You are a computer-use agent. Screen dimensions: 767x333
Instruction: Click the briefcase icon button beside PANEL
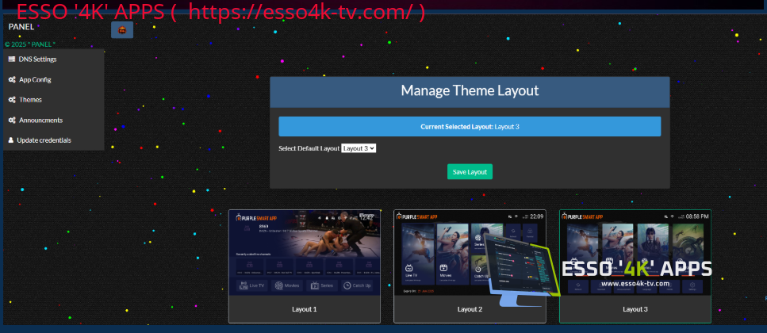coord(122,30)
